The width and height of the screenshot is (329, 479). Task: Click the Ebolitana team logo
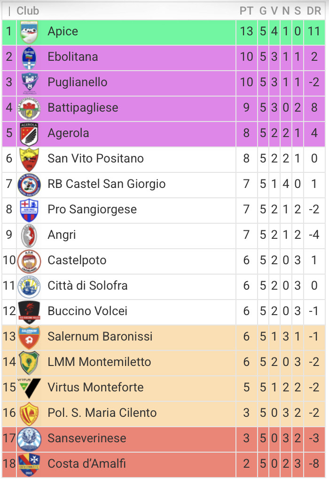[29, 57]
